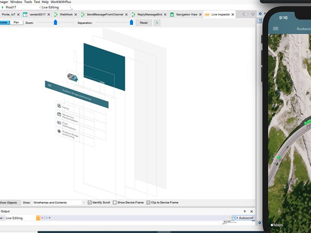
Task: Click the teal rectangle layer in 3D view
Action: (x=104, y=67)
